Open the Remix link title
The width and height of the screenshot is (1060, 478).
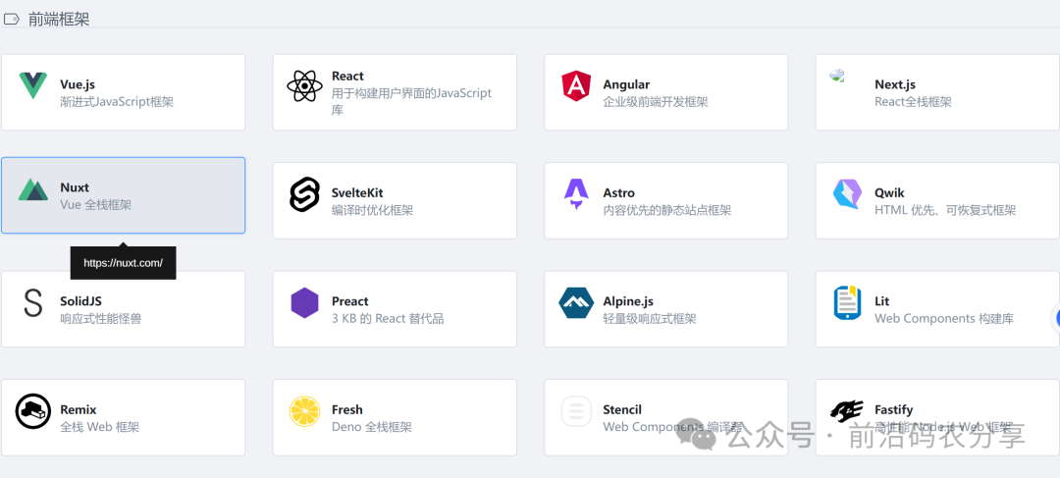tap(79, 409)
